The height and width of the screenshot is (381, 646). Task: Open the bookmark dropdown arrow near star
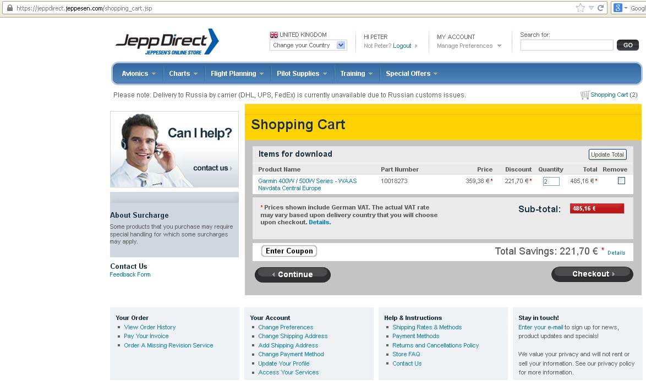[x=591, y=8]
